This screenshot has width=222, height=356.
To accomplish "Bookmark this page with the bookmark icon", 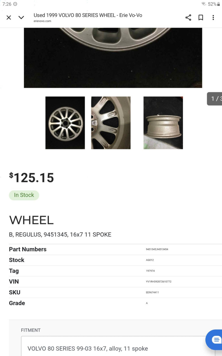I will (x=201, y=18).
